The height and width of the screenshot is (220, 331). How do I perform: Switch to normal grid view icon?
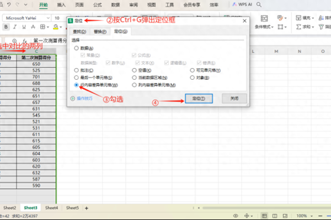pos(264,216)
